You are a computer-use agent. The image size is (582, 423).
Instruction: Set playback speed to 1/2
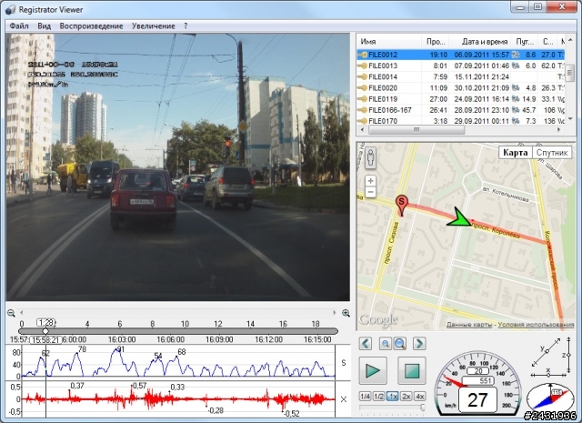click(x=378, y=397)
